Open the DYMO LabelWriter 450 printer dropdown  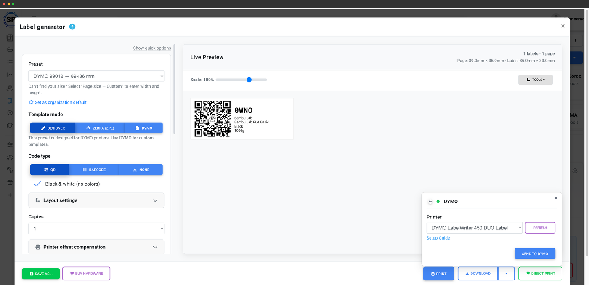475,228
